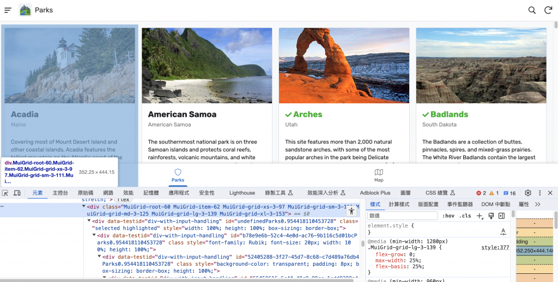The image size is (558, 282).
Task: Open the 效能深入分析 DevTools tab
Action: 326,193
